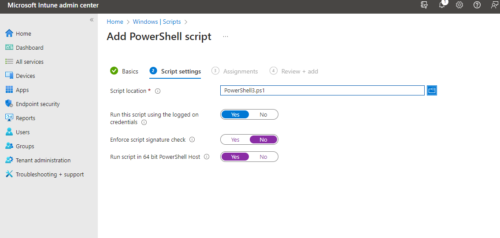
Task: Collapse the left navigation menu
Action: 92,20
